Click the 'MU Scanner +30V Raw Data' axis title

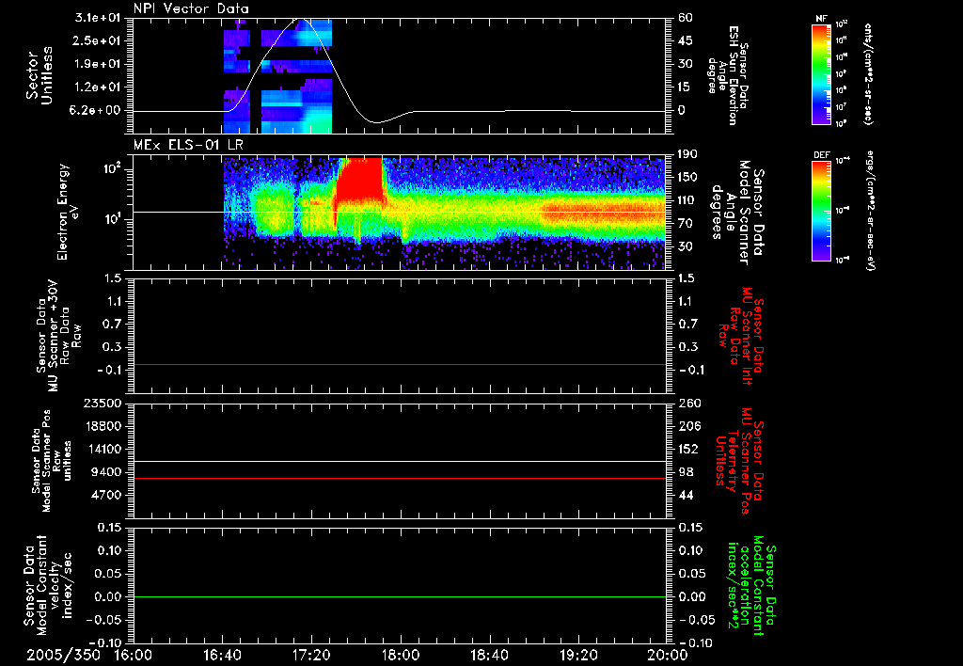[58, 338]
